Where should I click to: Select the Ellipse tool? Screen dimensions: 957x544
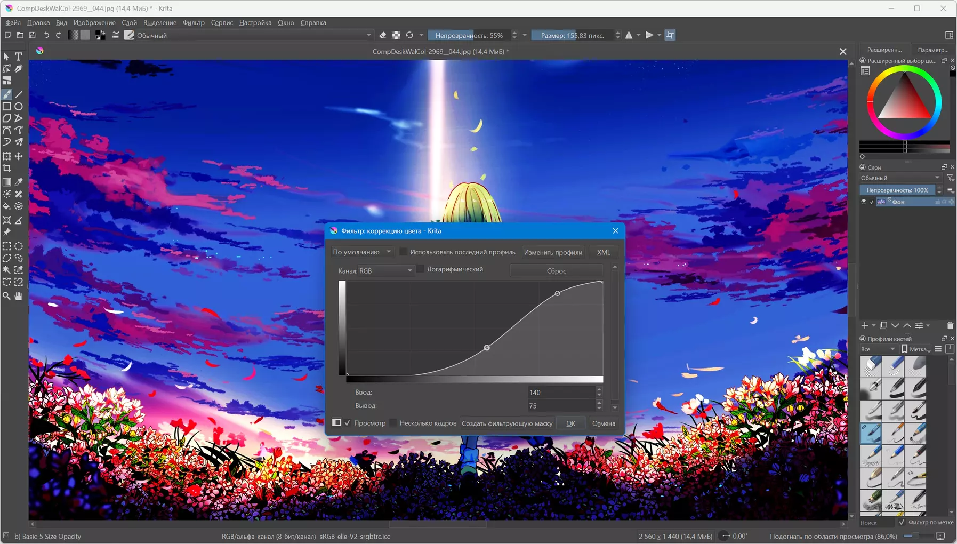click(x=19, y=106)
